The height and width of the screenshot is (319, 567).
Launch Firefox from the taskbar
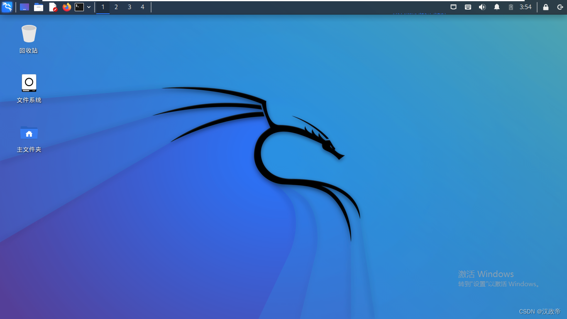click(x=67, y=7)
